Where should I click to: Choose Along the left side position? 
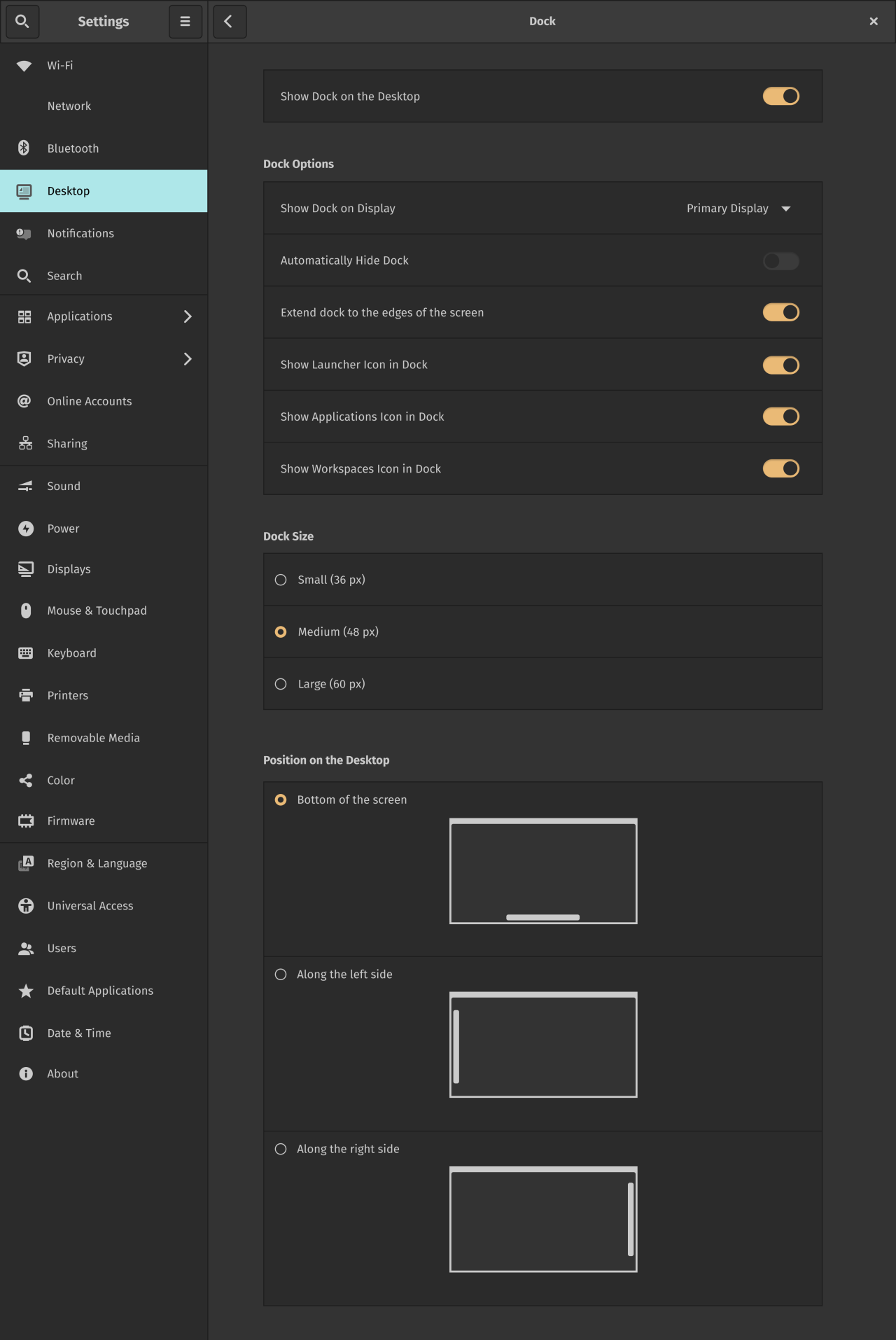[281, 975]
